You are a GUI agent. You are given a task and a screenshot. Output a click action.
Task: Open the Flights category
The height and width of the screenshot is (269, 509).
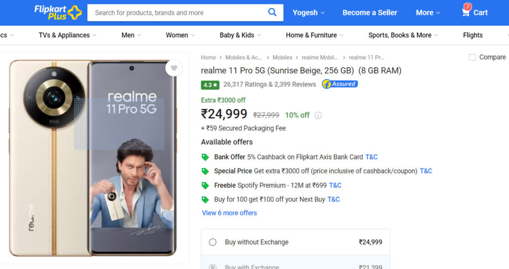(473, 35)
